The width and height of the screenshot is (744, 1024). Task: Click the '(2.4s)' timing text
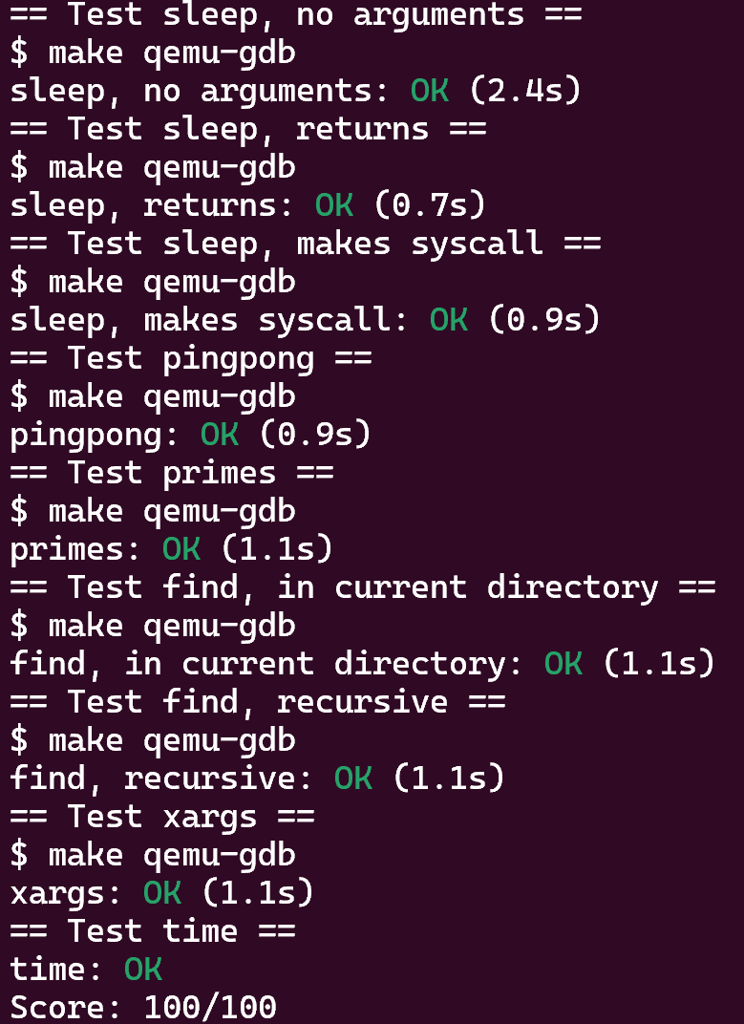coord(525,90)
